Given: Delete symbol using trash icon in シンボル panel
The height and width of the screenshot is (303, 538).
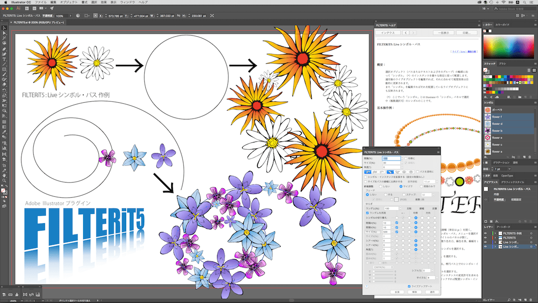Looking at the screenshot, I should pos(530,157).
